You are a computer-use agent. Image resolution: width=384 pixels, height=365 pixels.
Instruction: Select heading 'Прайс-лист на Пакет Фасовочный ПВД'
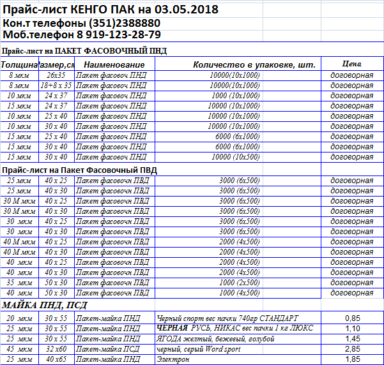pyautogui.click(x=79, y=170)
